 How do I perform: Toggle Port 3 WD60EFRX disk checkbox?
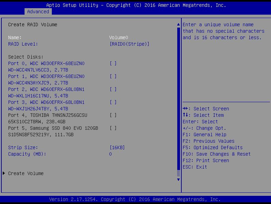pyautogui.click(x=113, y=102)
